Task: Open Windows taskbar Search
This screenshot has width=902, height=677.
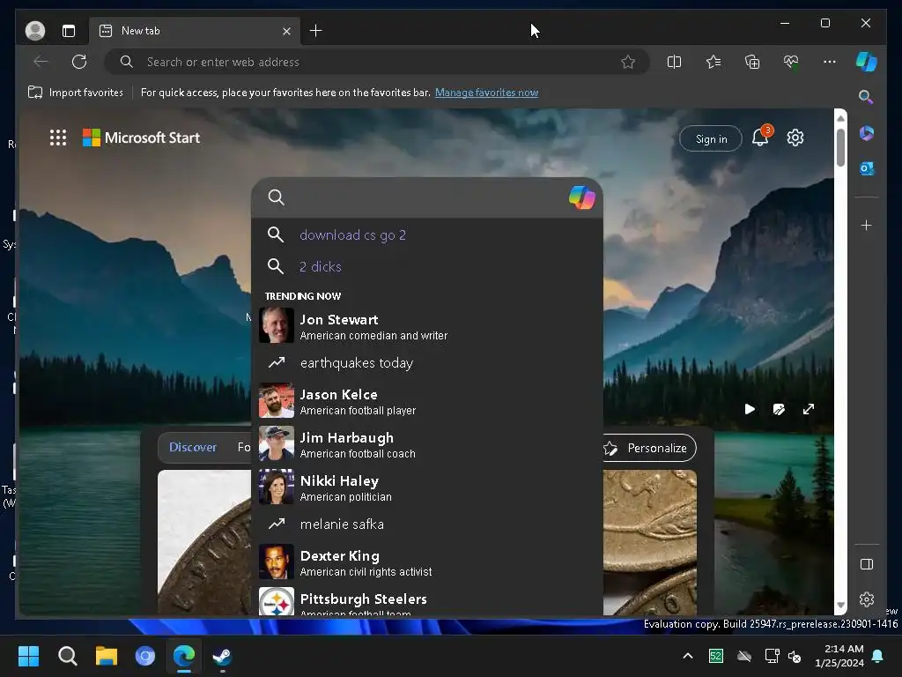Action: click(x=67, y=656)
